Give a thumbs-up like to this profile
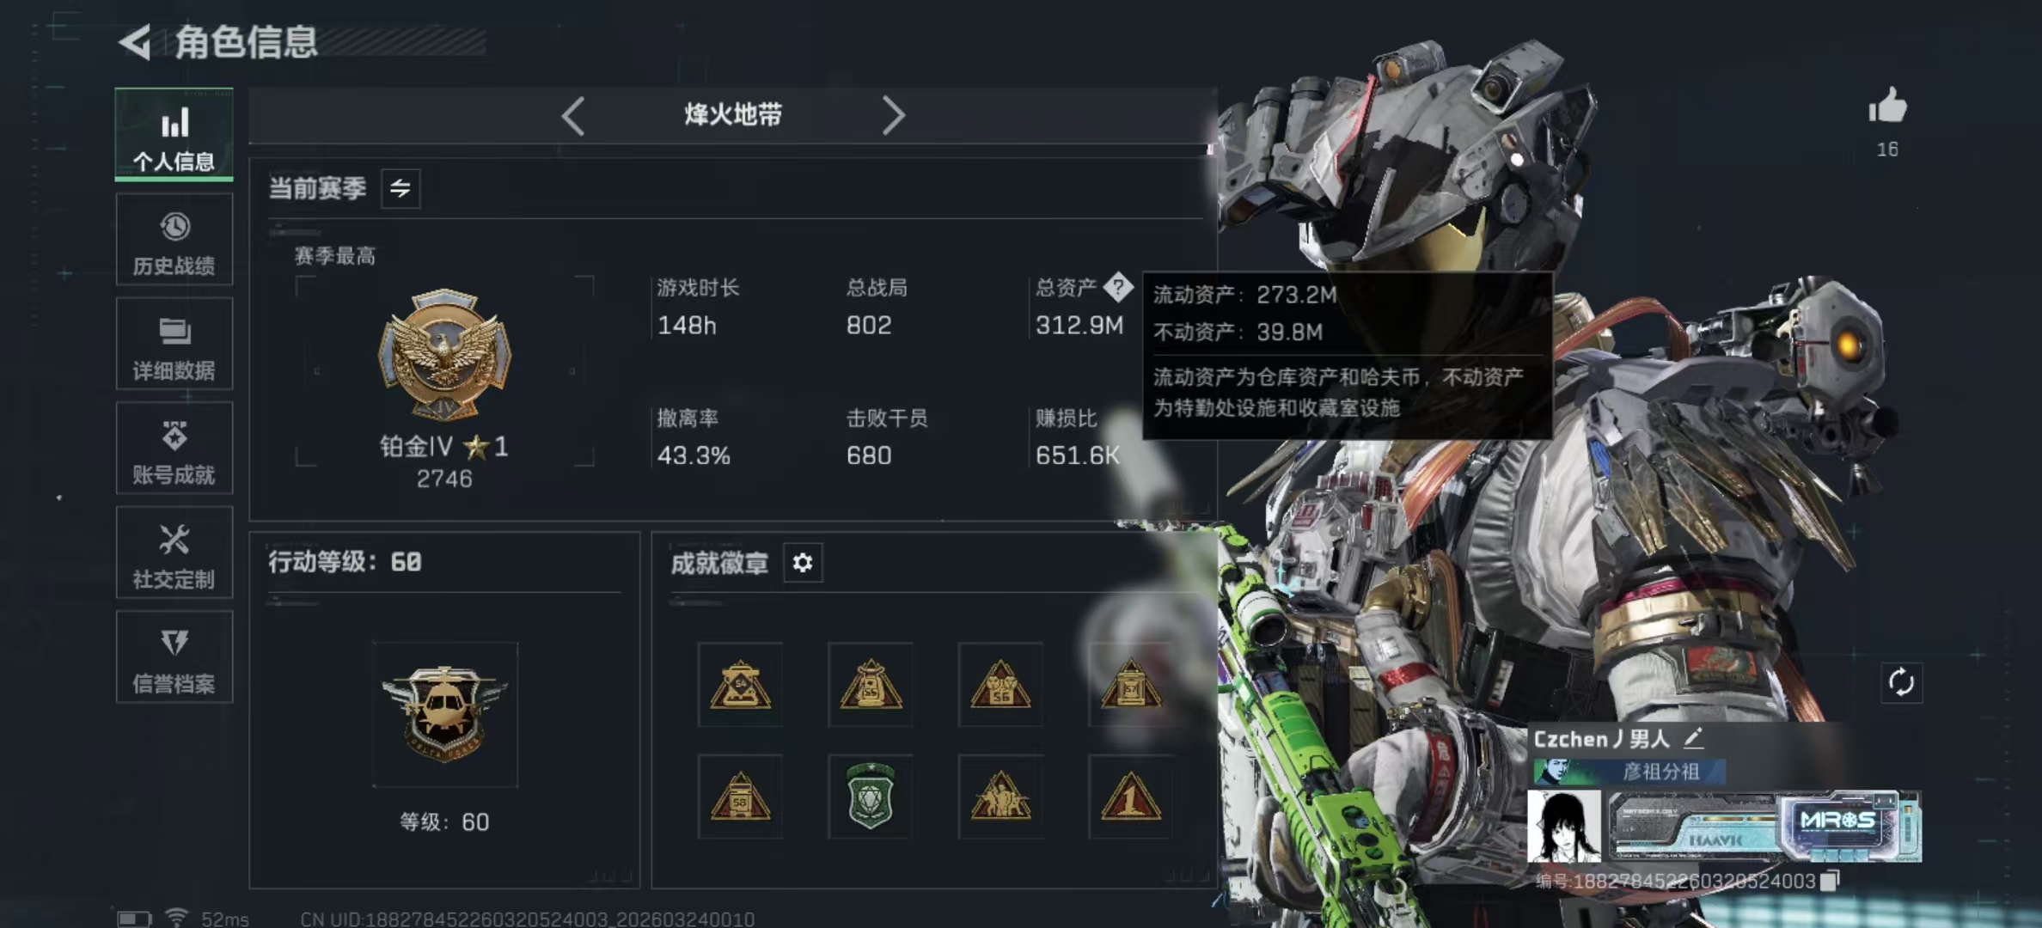 (1887, 107)
